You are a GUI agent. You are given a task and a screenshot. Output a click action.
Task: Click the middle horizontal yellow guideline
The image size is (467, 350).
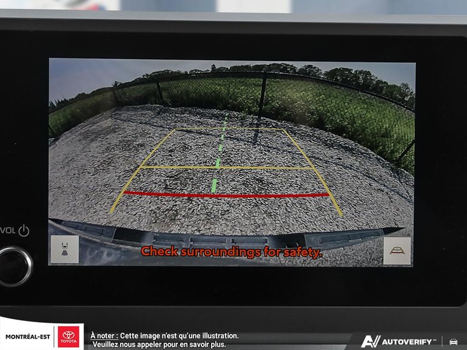[227, 167]
